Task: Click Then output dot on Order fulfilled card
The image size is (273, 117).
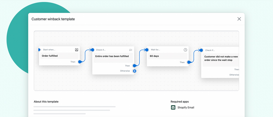Action: pos(80,62)
